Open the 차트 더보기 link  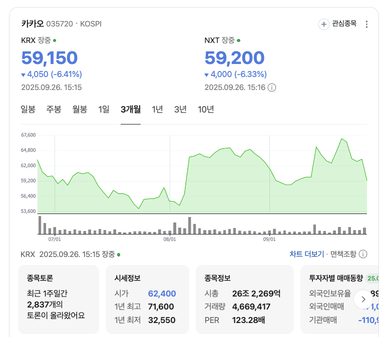(306, 254)
